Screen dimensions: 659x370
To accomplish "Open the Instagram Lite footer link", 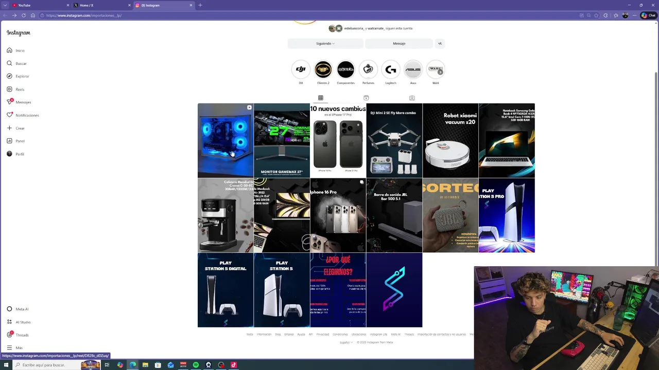I will [x=378, y=335].
